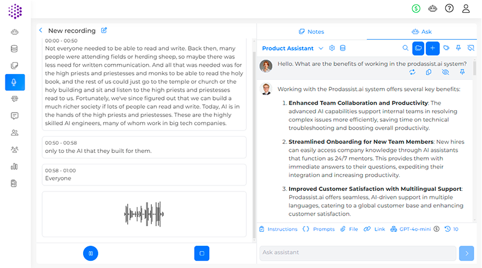Start a new chat with plus button
Image resolution: width=482 pixels, height=268 pixels.
[x=433, y=48]
